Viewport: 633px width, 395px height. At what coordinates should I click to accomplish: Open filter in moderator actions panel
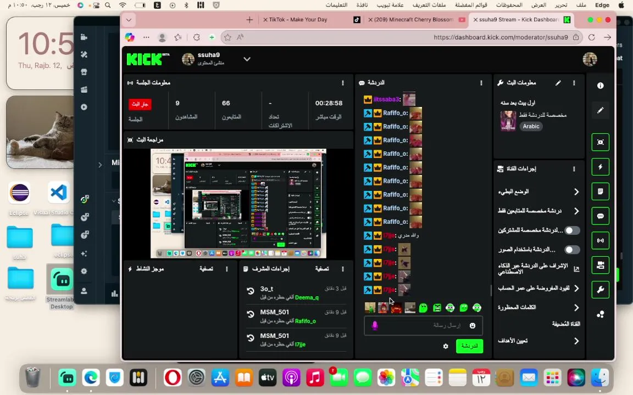click(322, 269)
